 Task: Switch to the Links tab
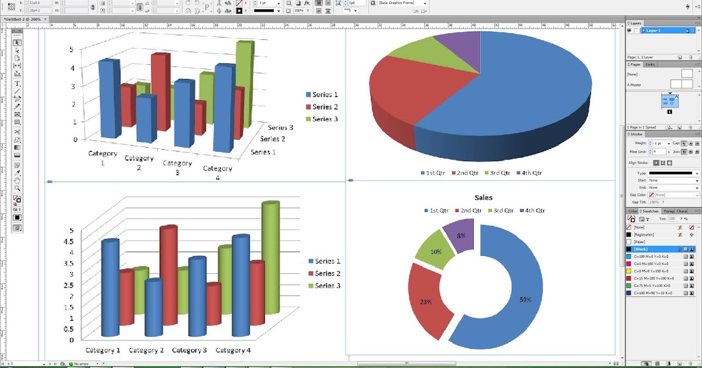coord(651,64)
